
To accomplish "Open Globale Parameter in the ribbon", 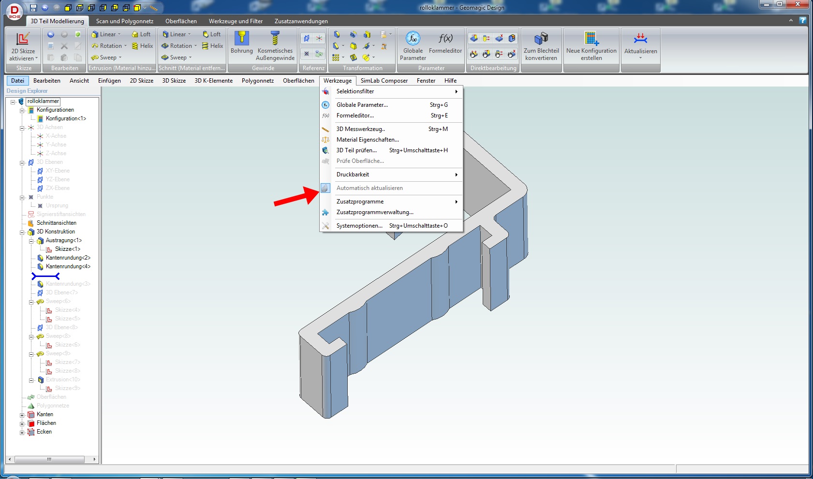I will [413, 46].
